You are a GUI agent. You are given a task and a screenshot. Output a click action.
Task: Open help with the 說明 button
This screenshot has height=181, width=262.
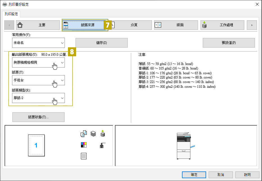coord(247,175)
